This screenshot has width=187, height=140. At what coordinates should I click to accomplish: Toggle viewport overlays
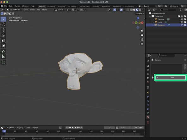coord(121,10)
